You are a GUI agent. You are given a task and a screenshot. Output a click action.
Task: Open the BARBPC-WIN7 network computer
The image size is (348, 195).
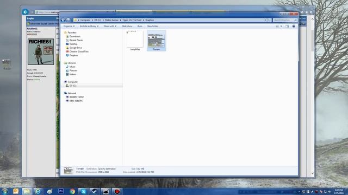(x=77, y=97)
